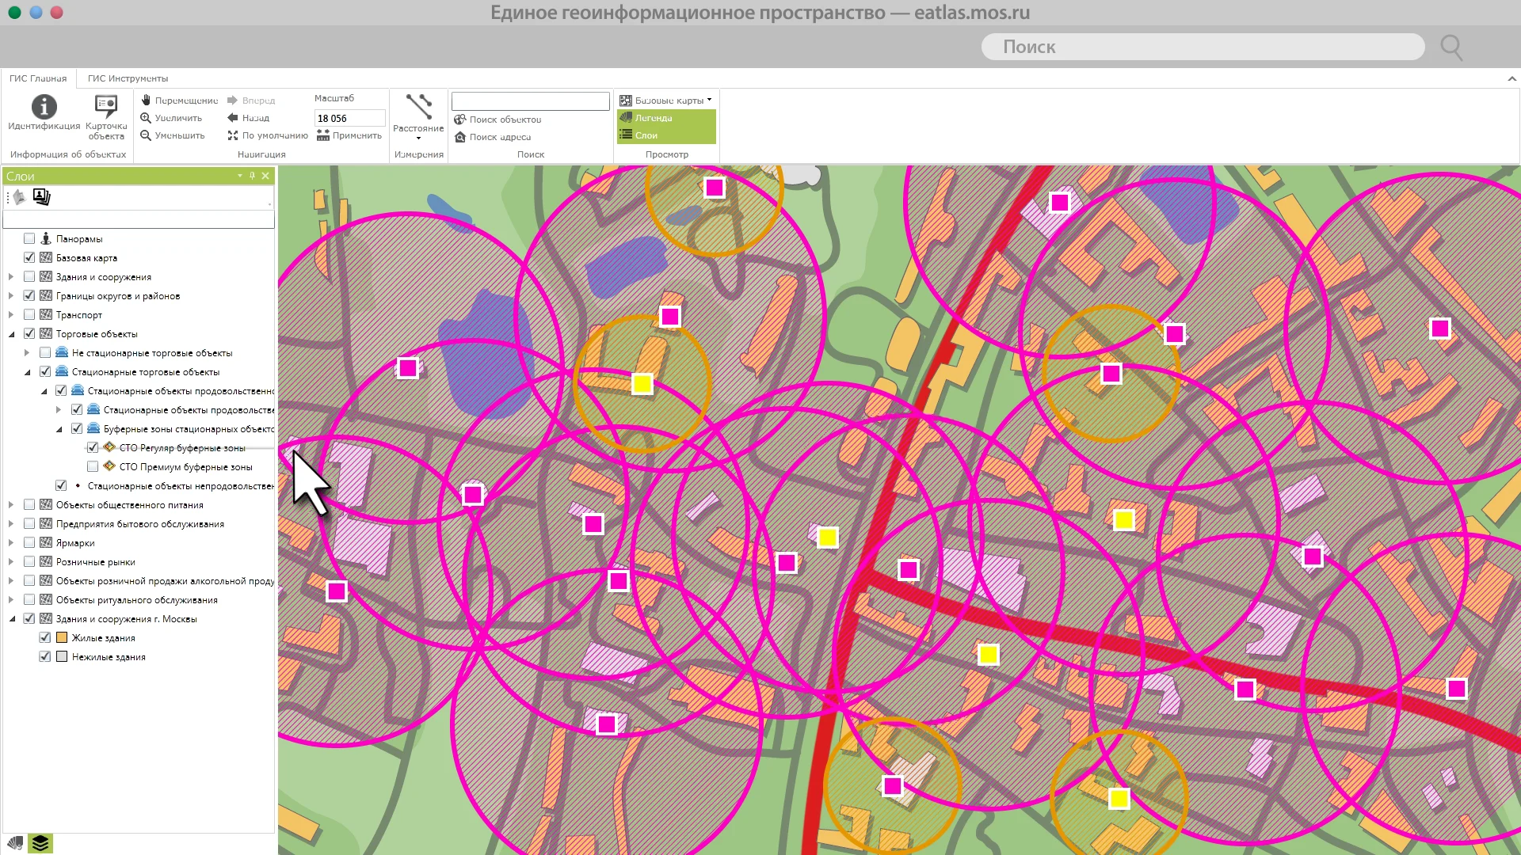Enable the Панорамы layer checkbox
The image size is (1521, 855).
pyautogui.click(x=29, y=238)
